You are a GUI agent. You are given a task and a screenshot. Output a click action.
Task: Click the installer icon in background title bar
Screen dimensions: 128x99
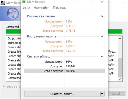(2, 3)
